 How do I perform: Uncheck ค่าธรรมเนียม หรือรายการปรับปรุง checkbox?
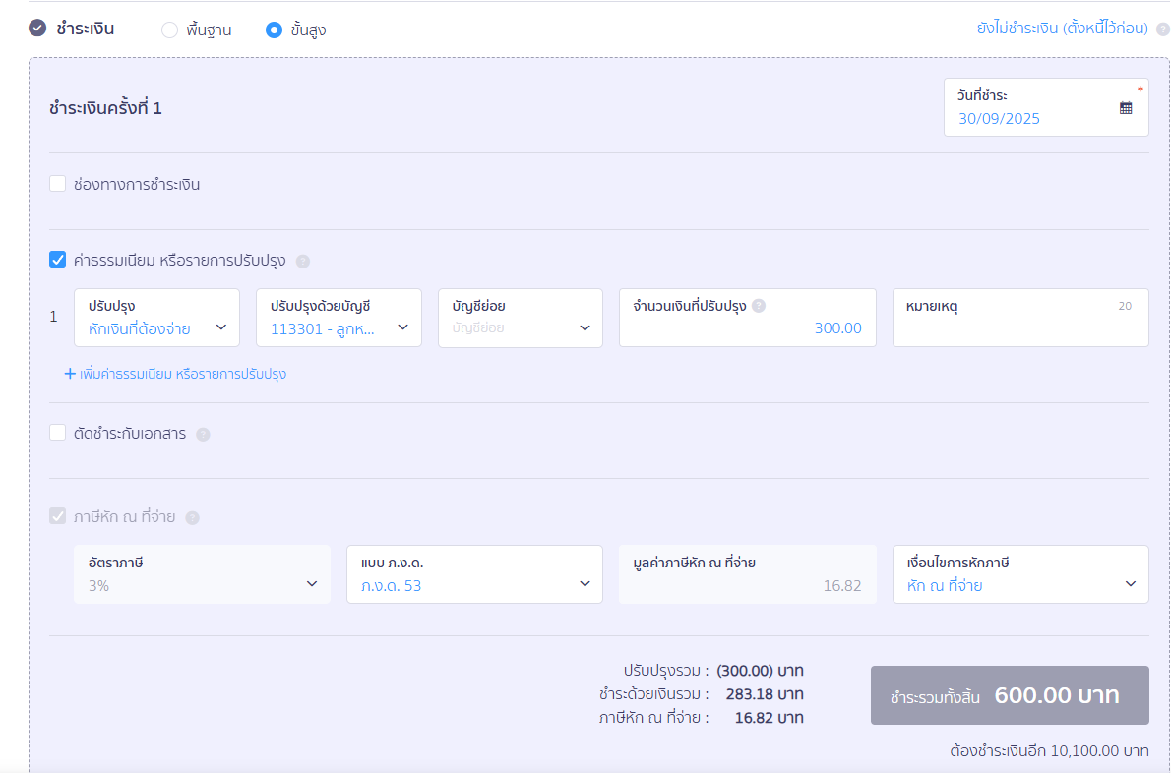coord(58,261)
